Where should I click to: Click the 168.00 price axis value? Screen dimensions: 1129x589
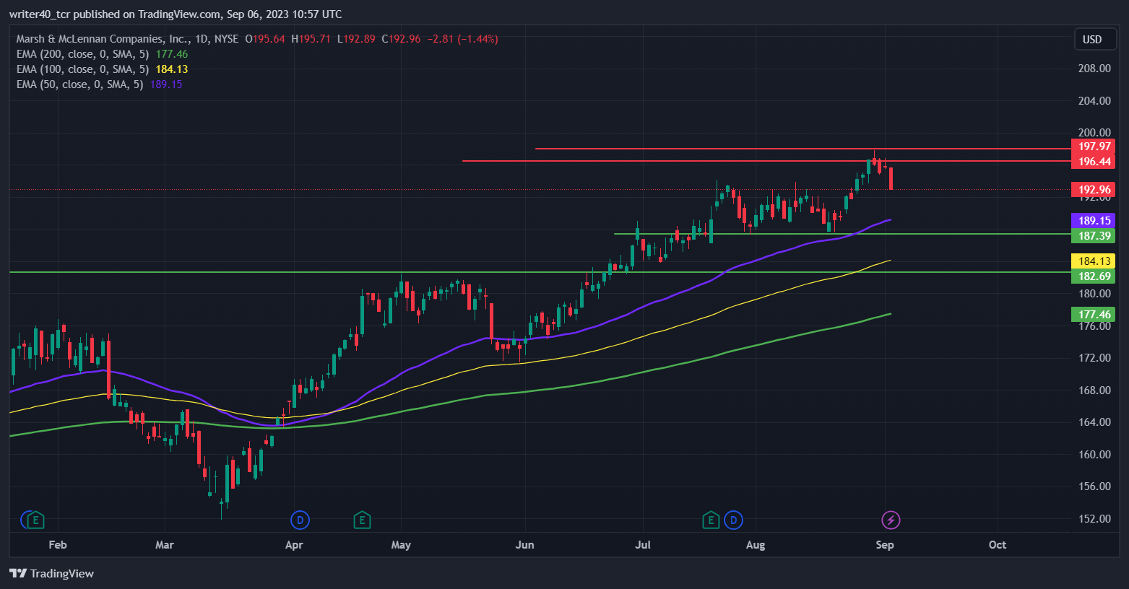[1094, 391]
